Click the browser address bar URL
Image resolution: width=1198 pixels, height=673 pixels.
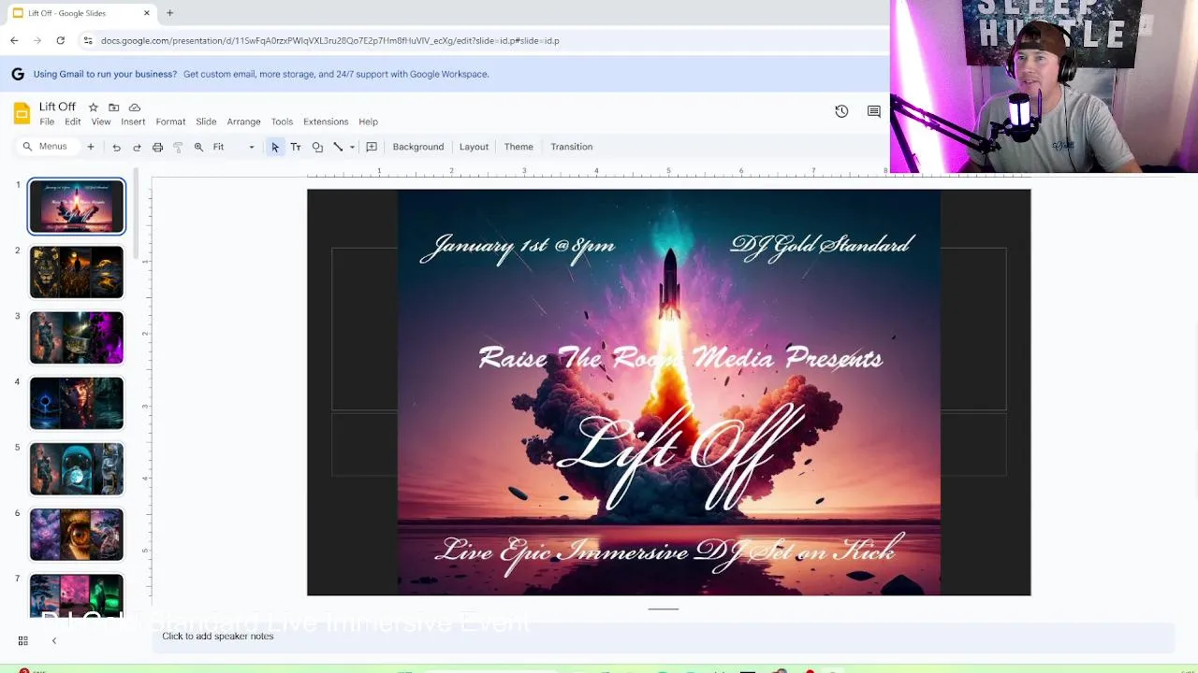(329, 40)
